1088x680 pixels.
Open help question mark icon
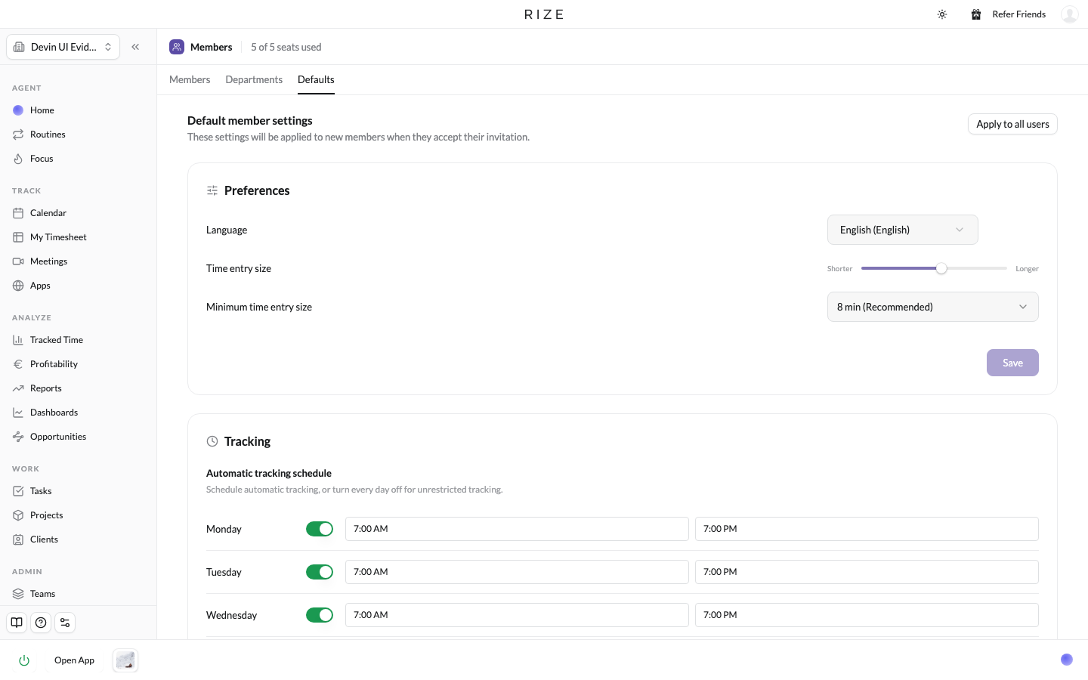point(41,623)
